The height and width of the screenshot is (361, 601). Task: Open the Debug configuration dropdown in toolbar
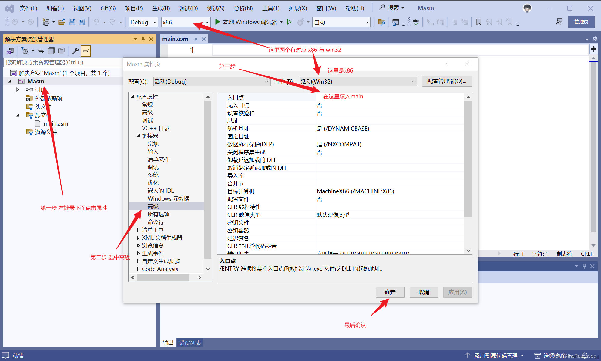tap(155, 22)
